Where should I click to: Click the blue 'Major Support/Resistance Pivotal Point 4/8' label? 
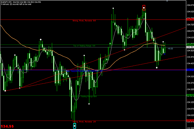84,71
